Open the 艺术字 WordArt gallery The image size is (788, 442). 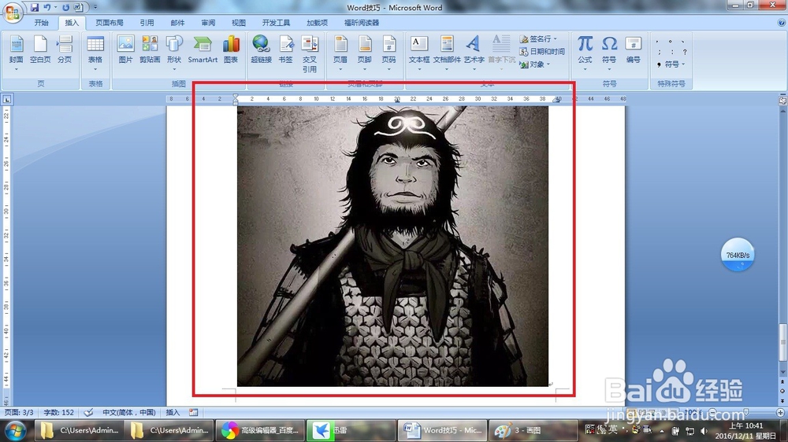[474, 53]
